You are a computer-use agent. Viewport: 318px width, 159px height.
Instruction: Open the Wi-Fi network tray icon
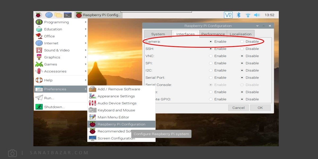(248, 15)
